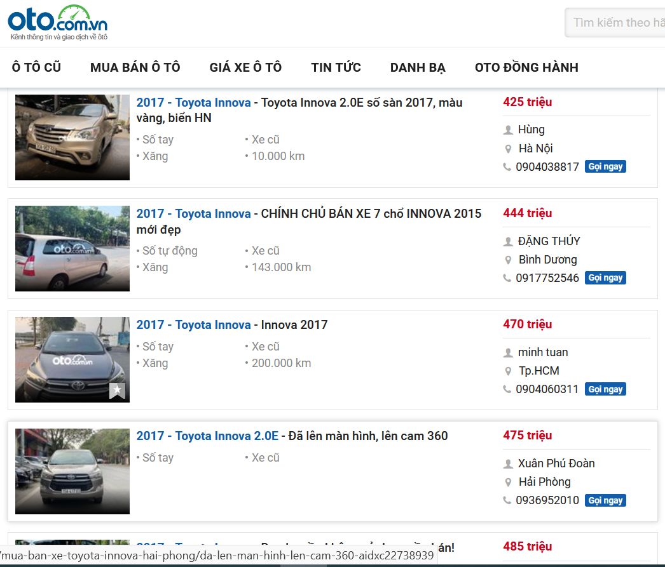This screenshot has height=567, width=665.
Task: Click the seller name 'ĐẶNG THÚY'
Action: click(549, 241)
